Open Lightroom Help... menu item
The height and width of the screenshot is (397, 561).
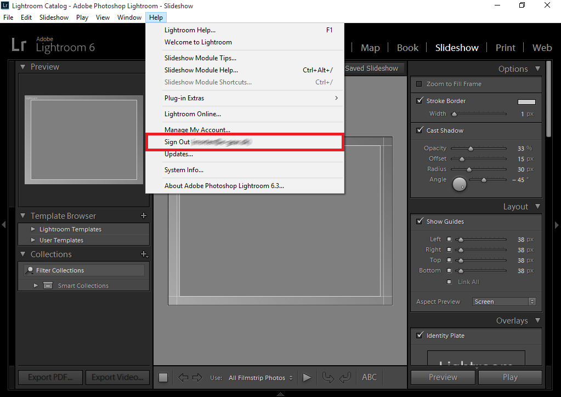(245, 30)
